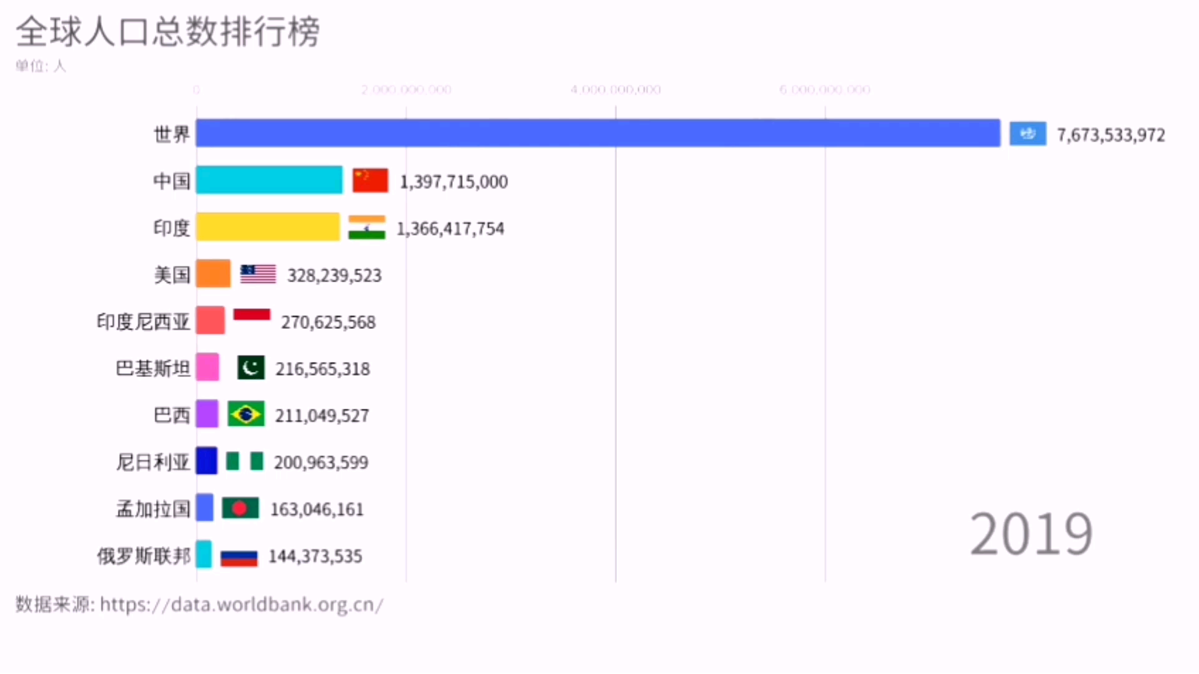Click the value 216,565,318
Viewport: 1199px width, 674px height.
(323, 369)
